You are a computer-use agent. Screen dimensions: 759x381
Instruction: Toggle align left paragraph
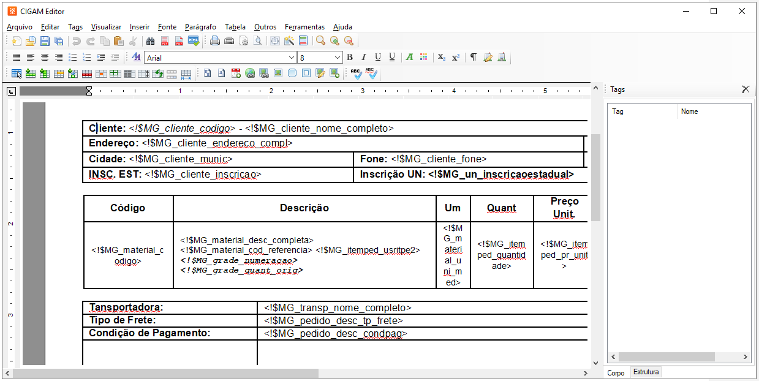(x=31, y=57)
